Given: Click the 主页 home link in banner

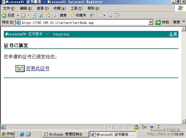Looking at the screenshot, I should 173,34.
